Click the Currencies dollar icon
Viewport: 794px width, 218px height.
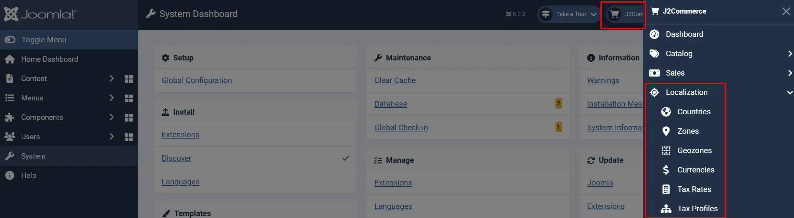pos(666,170)
